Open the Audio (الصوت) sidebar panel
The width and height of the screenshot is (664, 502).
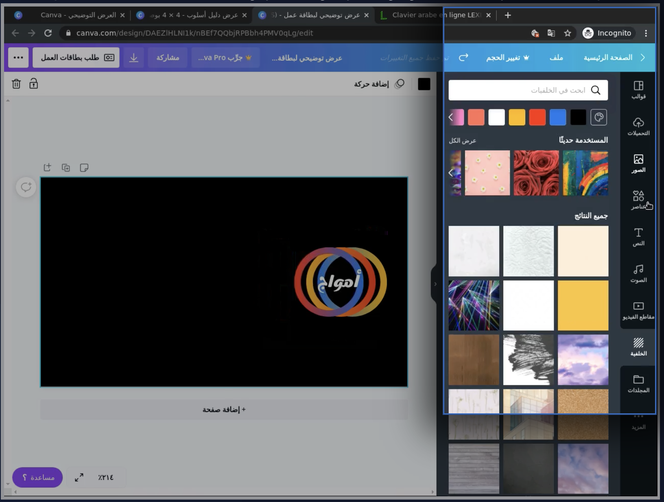click(x=638, y=273)
